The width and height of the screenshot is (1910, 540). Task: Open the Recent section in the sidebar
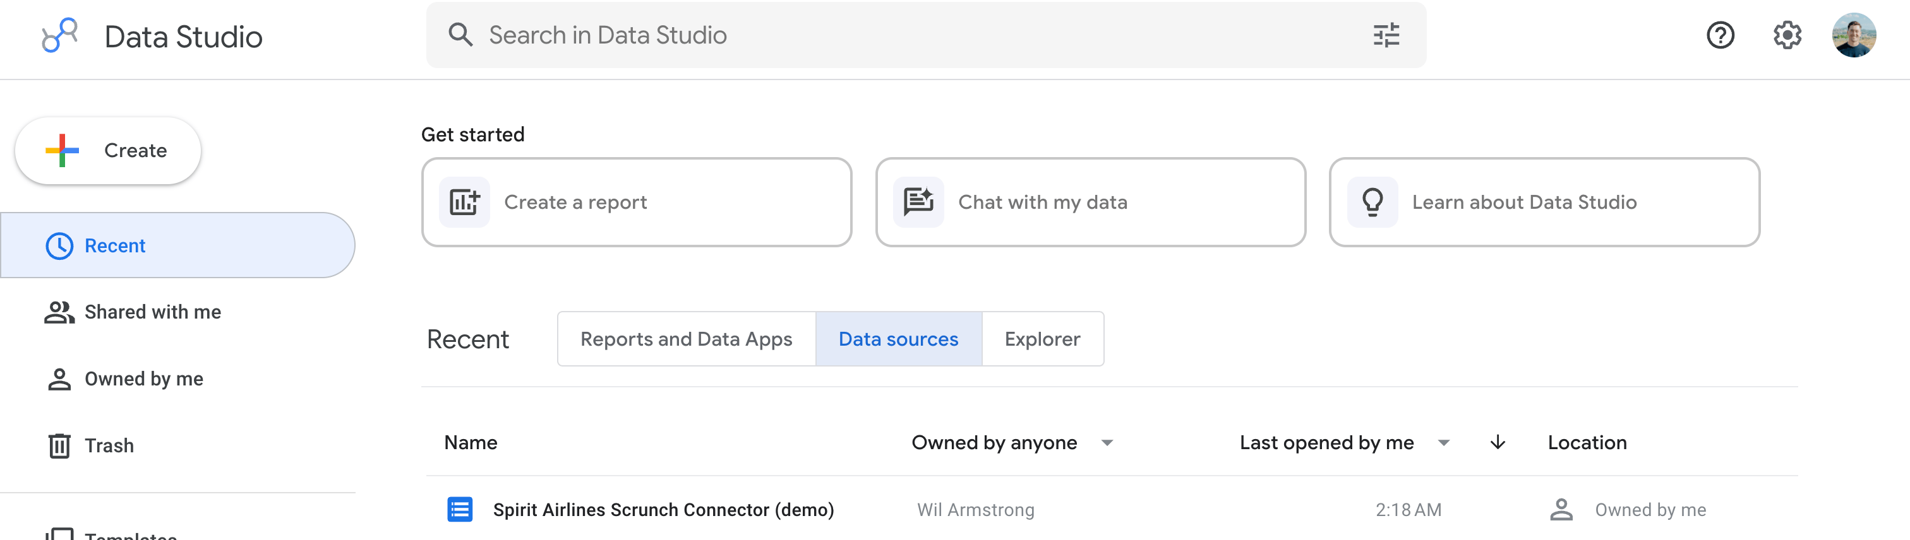coord(177,246)
